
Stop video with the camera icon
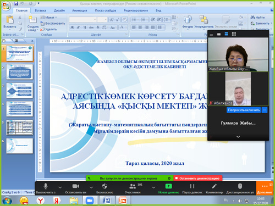click(76, 186)
